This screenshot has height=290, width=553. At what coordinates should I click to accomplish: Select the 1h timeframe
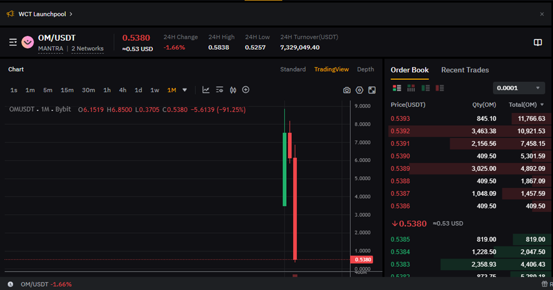107,90
